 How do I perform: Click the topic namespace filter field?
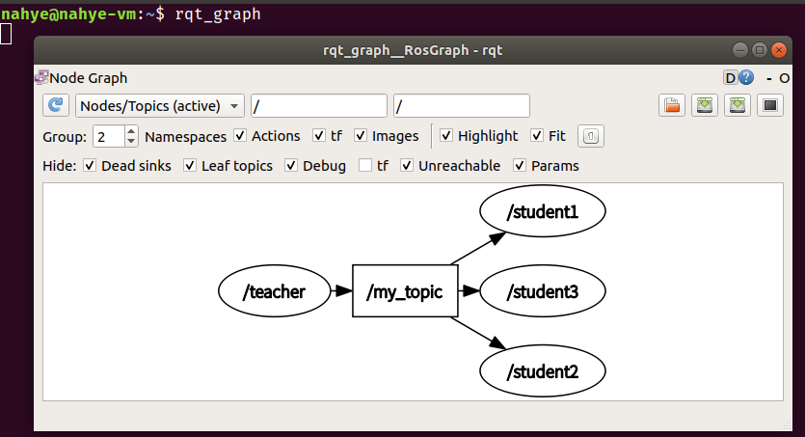462,106
